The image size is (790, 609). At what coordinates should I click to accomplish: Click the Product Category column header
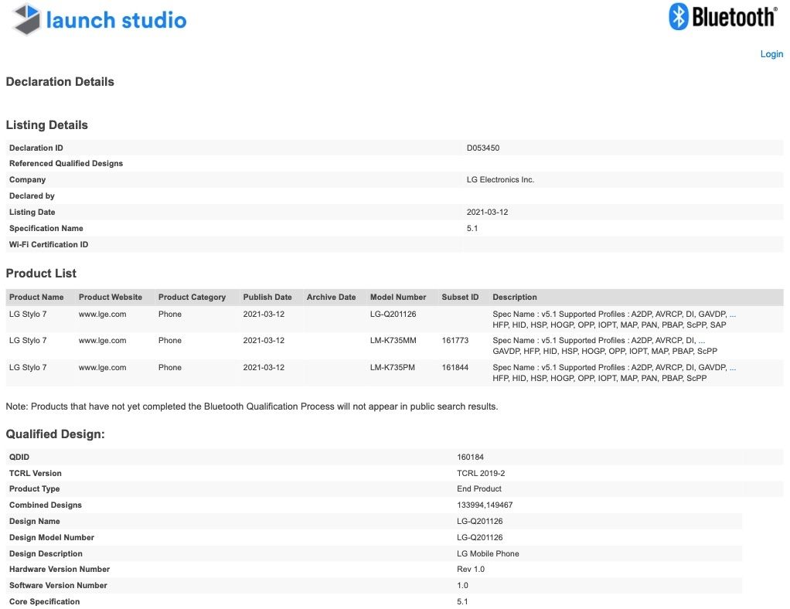(x=192, y=298)
